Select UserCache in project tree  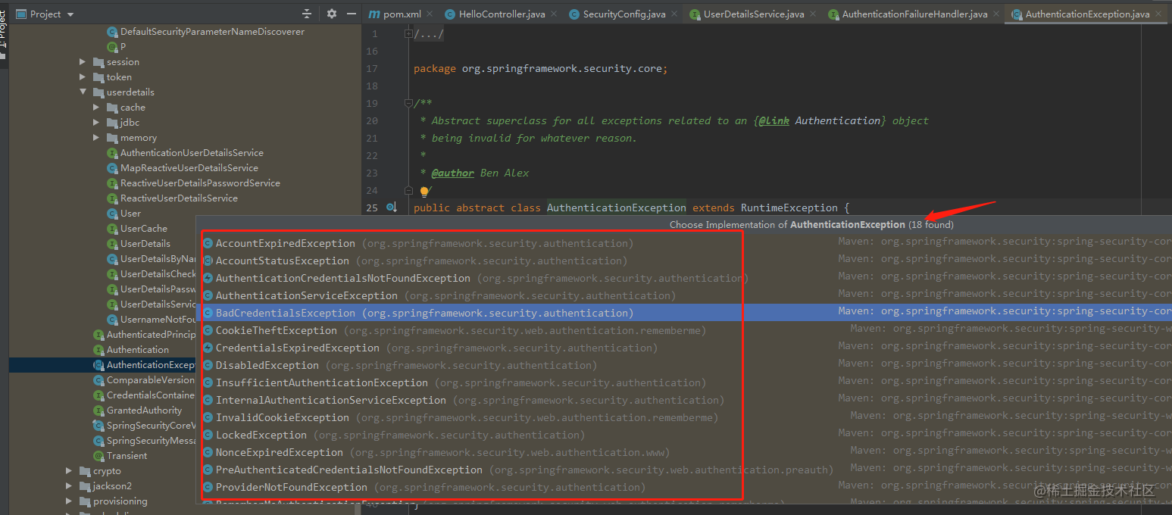144,229
